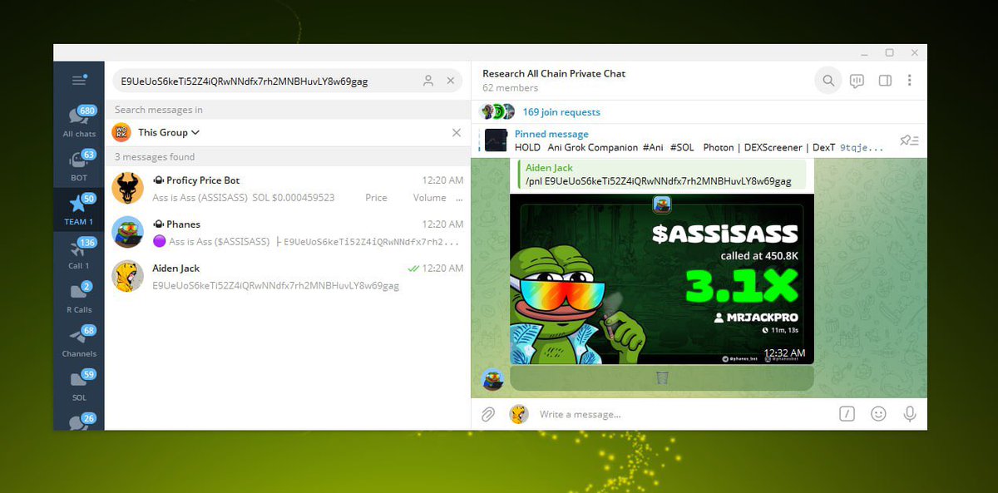
Task: Select the TEAM 1 folder
Action: pyautogui.click(x=79, y=209)
